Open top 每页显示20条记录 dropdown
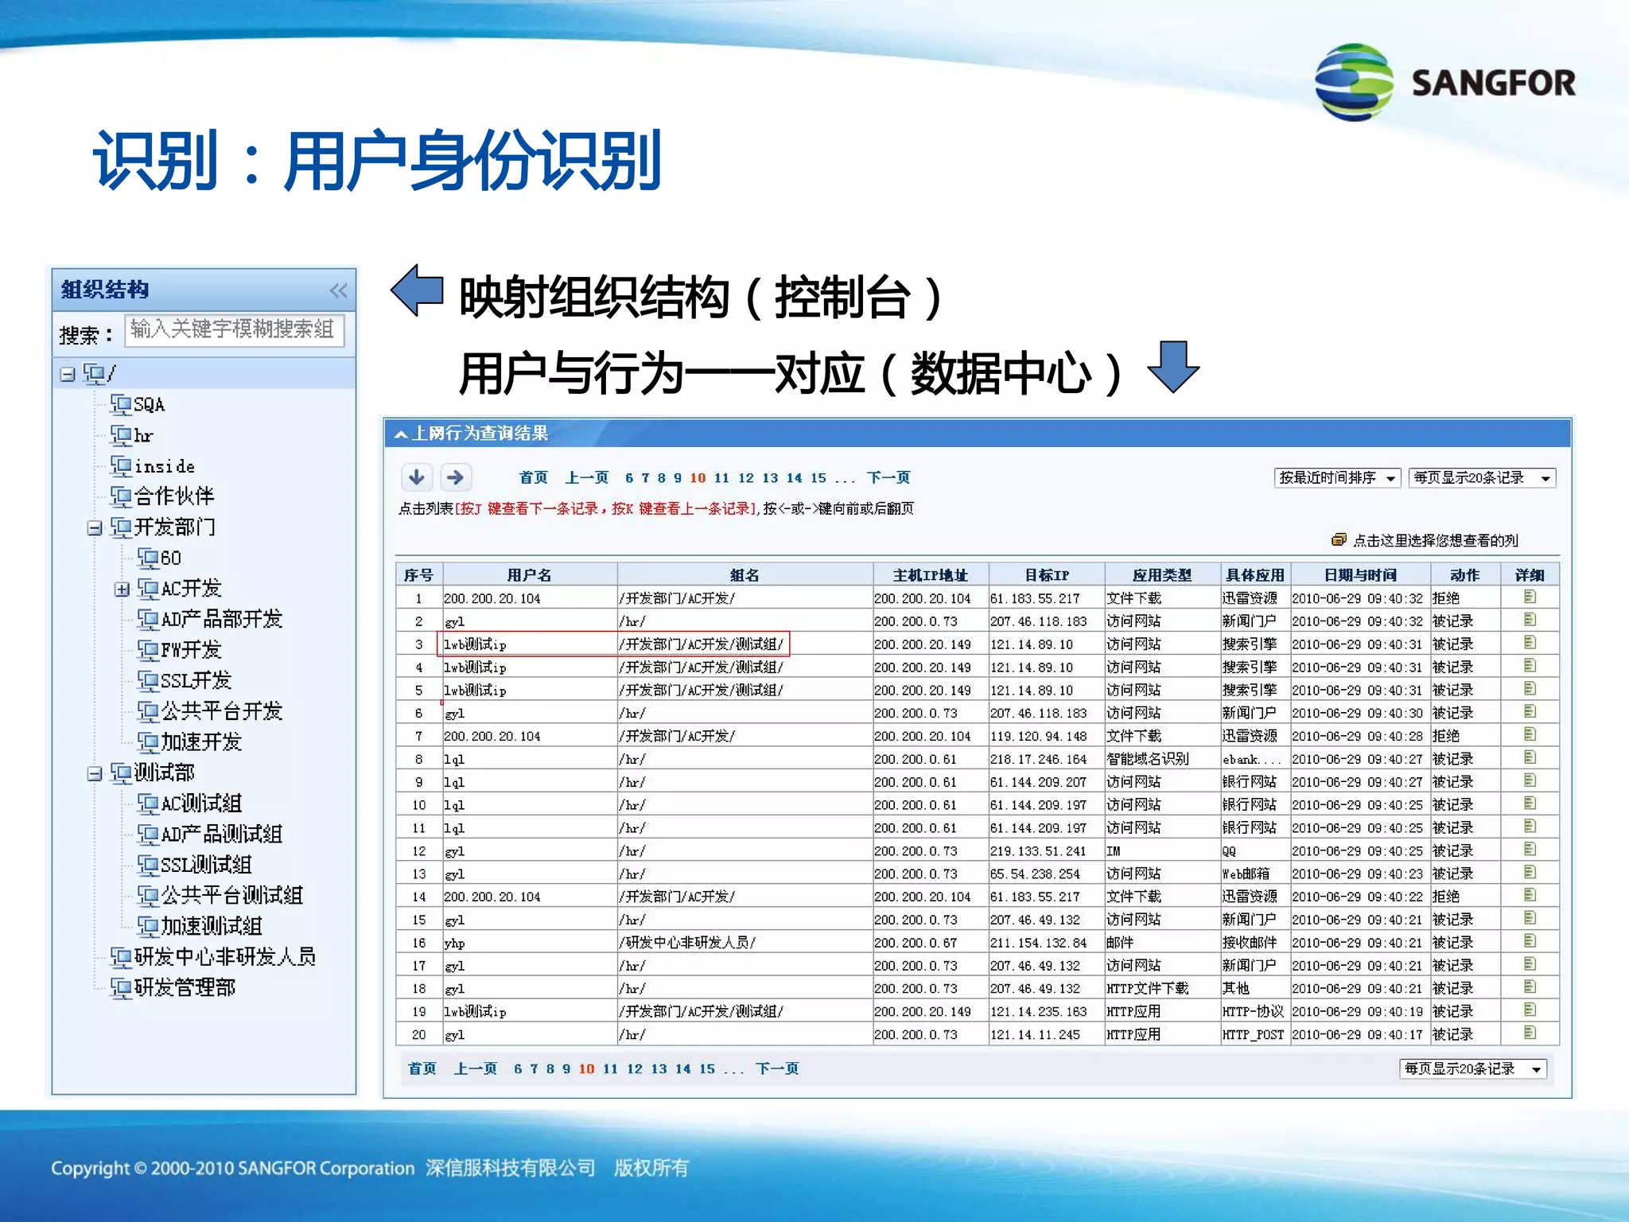The image size is (1629, 1222). [1481, 477]
